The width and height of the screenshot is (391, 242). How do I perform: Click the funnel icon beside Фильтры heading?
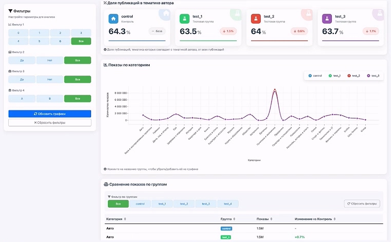coord(10,11)
